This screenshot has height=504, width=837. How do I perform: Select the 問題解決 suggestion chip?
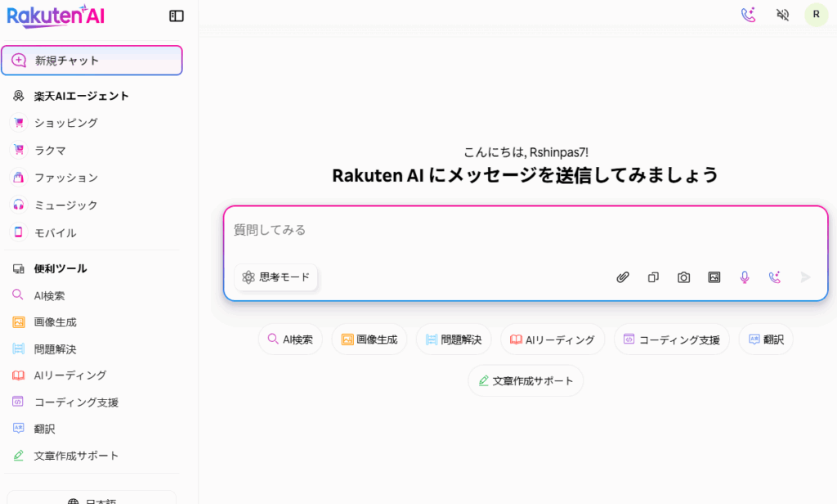point(454,340)
